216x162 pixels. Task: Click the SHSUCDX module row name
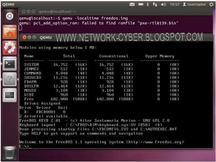point(32,78)
